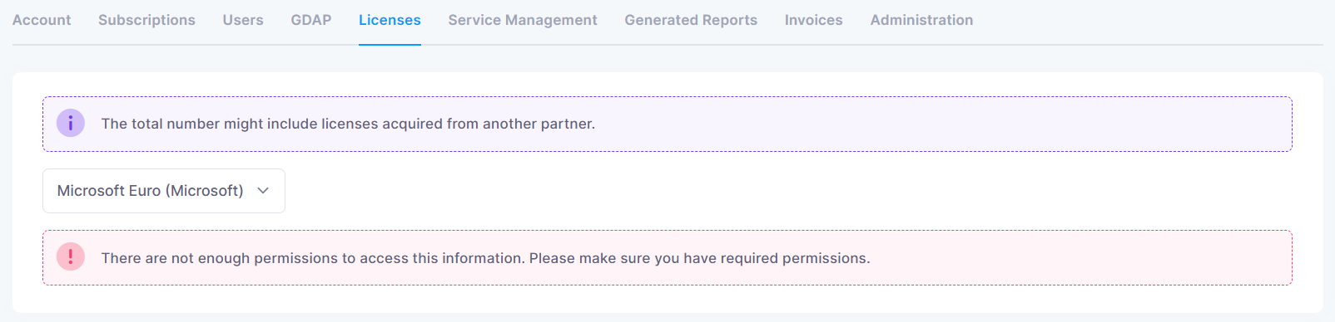Image resolution: width=1335 pixels, height=322 pixels.
Task: Open the Administration tab
Action: (921, 20)
